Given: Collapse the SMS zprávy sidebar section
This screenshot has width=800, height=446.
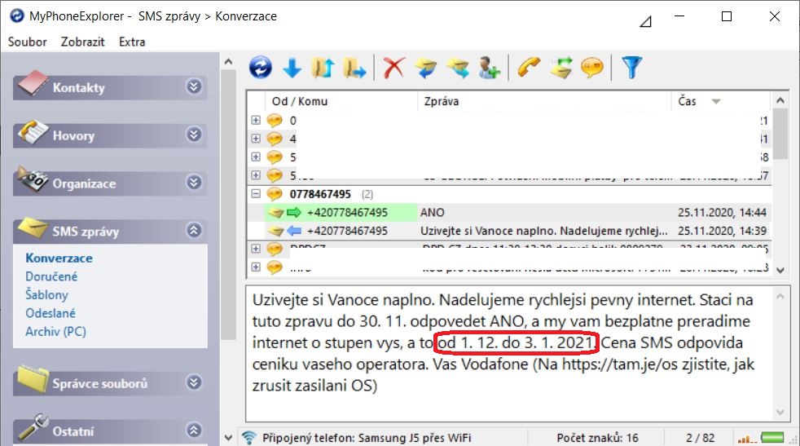Looking at the screenshot, I should pos(193,231).
